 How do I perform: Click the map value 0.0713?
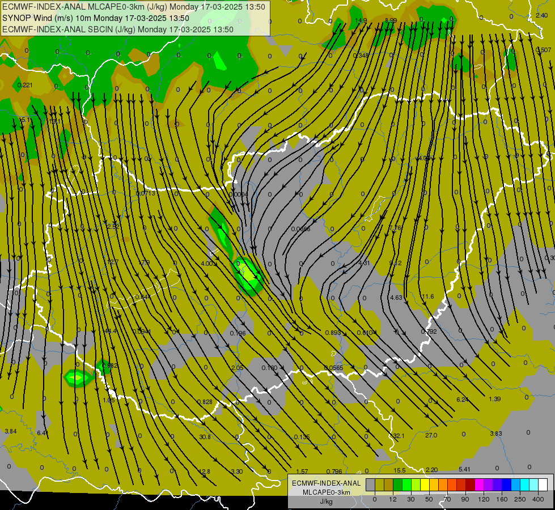[x=146, y=193]
